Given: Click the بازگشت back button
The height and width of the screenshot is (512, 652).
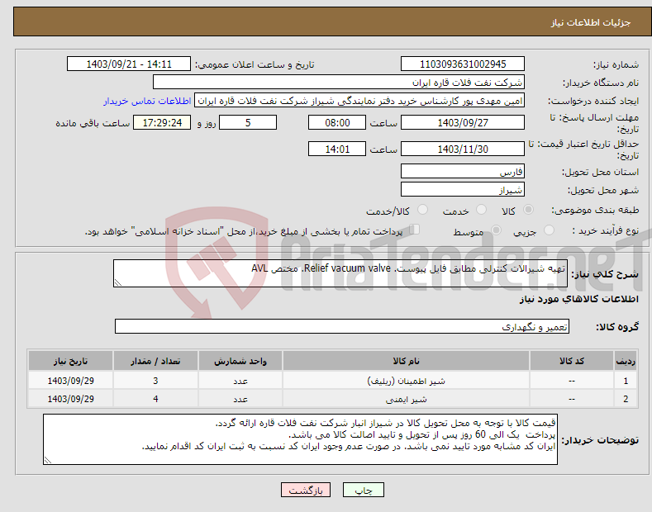Looking at the screenshot, I should pyautogui.click(x=306, y=490).
